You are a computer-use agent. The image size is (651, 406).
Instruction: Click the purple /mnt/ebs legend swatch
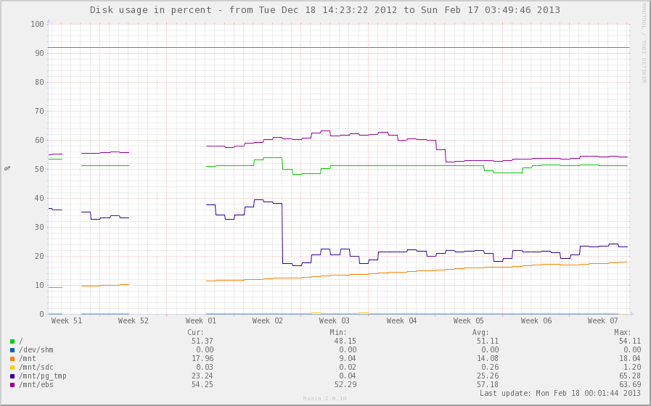tap(12, 384)
